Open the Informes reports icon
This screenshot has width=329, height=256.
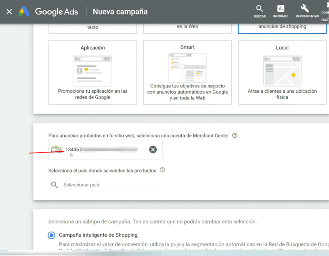pos(280,12)
